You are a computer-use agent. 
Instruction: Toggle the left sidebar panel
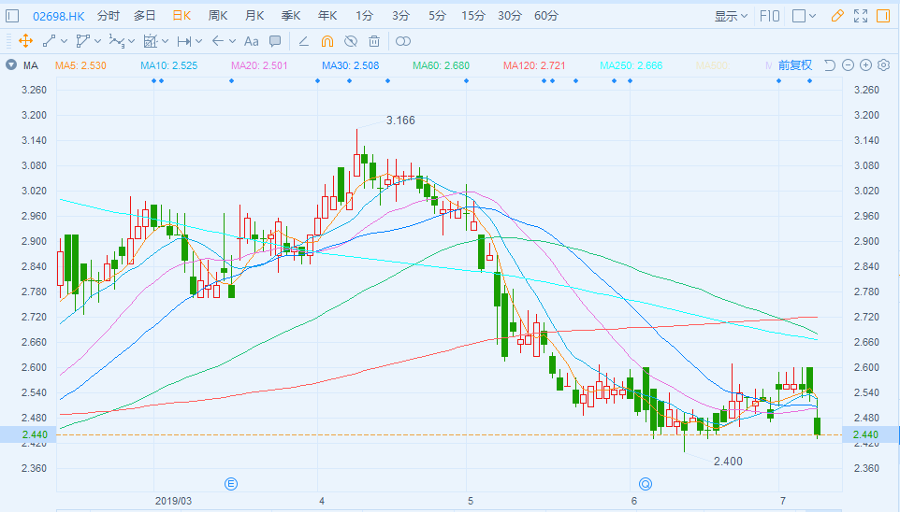[x=12, y=16]
